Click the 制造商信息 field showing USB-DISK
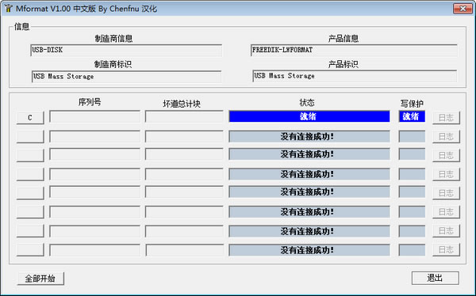The image size is (476, 296). pos(126,51)
